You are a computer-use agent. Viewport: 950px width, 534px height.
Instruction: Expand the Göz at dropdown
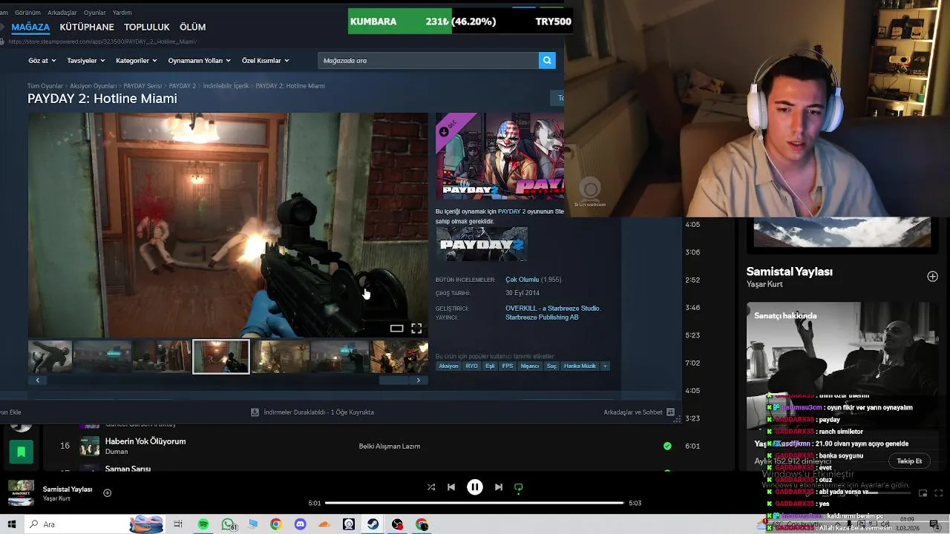click(42, 61)
